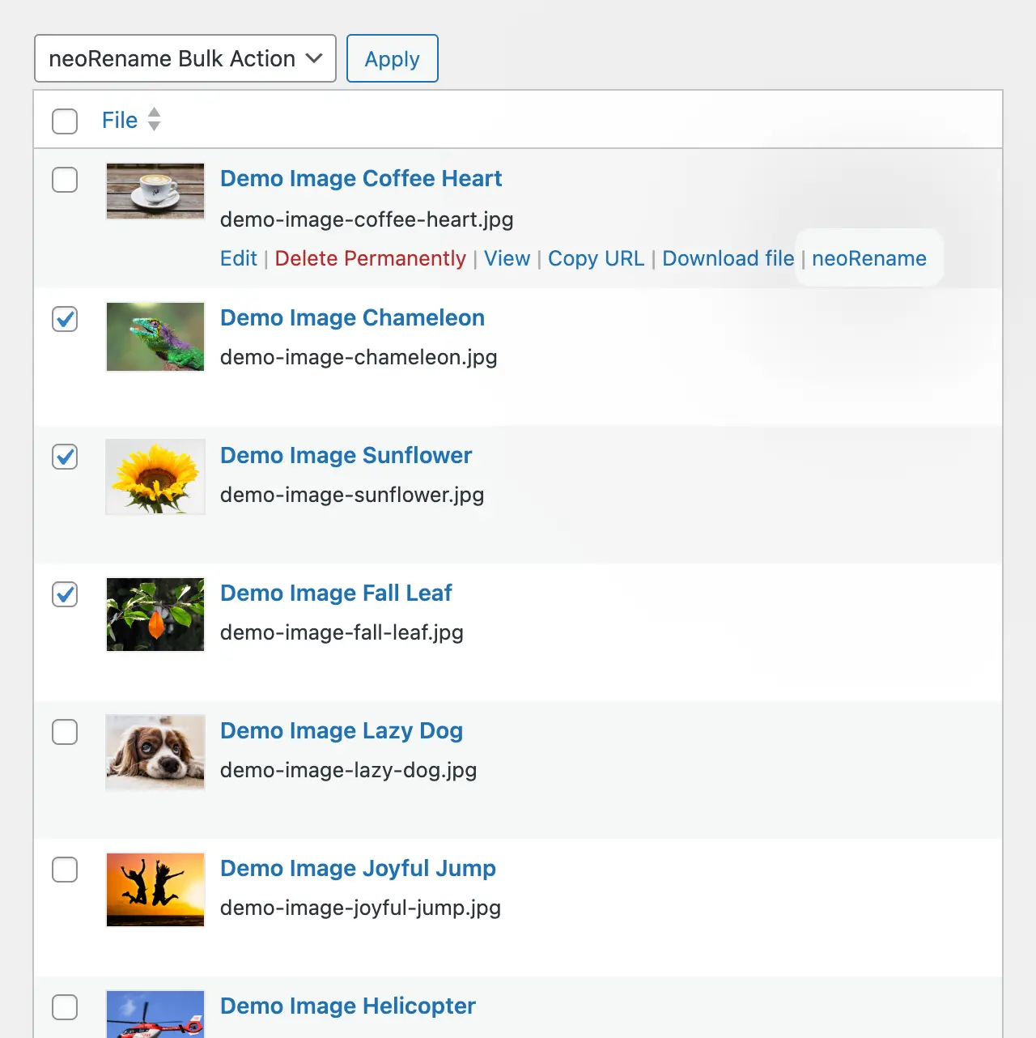Click Edit for the coffee heart image
The image size is (1036, 1038).
pos(238,258)
